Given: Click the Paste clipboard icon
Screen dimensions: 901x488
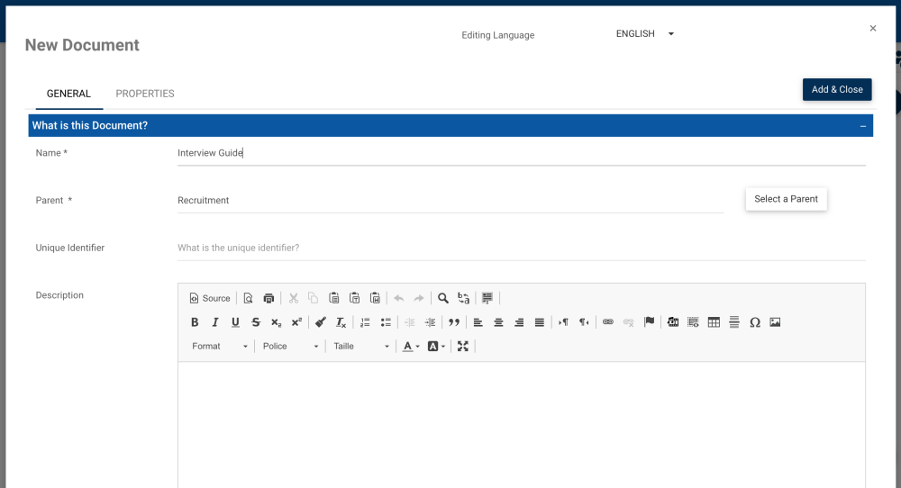Looking at the screenshot, I should [334, 298].
